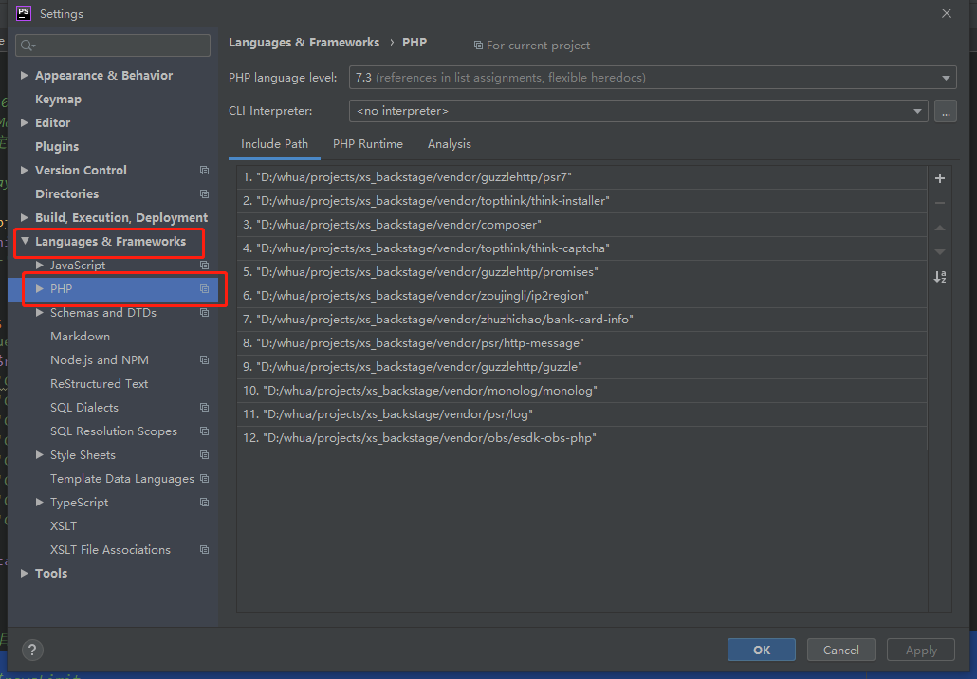Viewport: 977px width, 679px height.
Task: Open the CLI Interpreter dropdown
Action: coord(916,111)
